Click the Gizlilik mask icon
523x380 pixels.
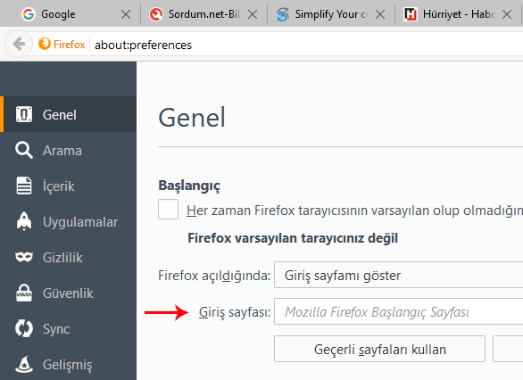pos(24,257)
